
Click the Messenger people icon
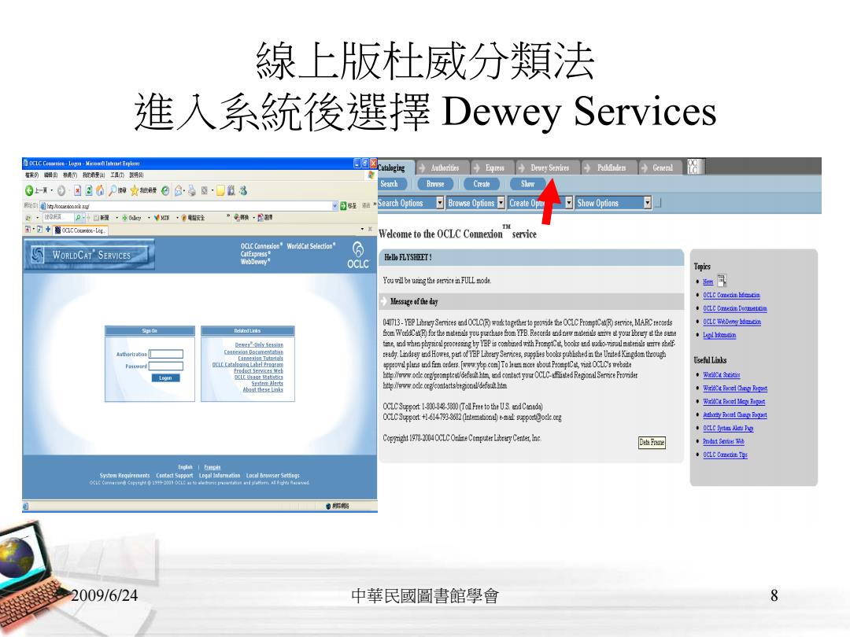click(x=243, y=190)
